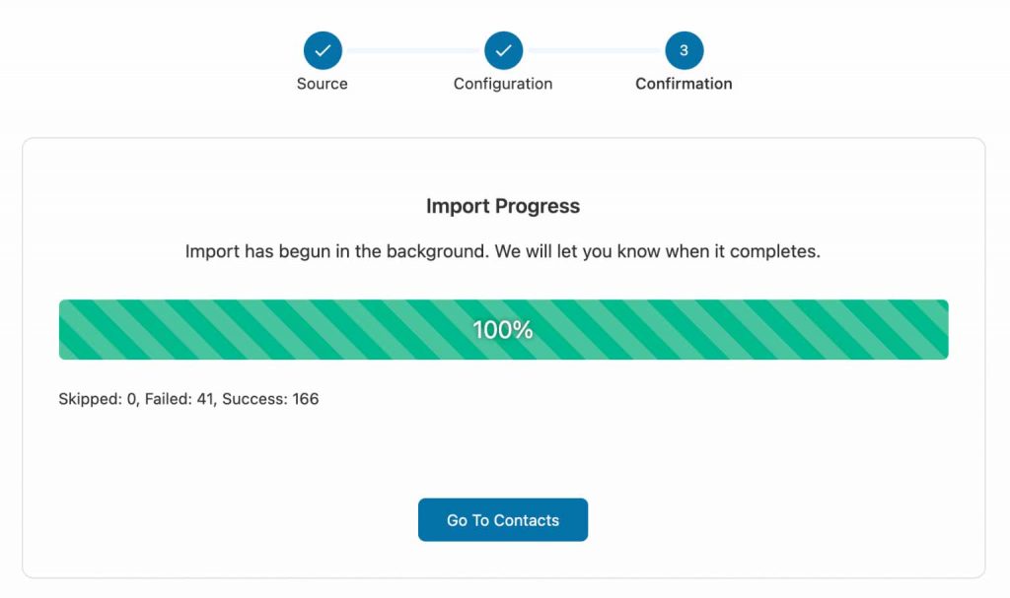The width and height of the screenshot is (1010, 598).
Task: Open the Go To Contacts button
Action: (503, 519)
